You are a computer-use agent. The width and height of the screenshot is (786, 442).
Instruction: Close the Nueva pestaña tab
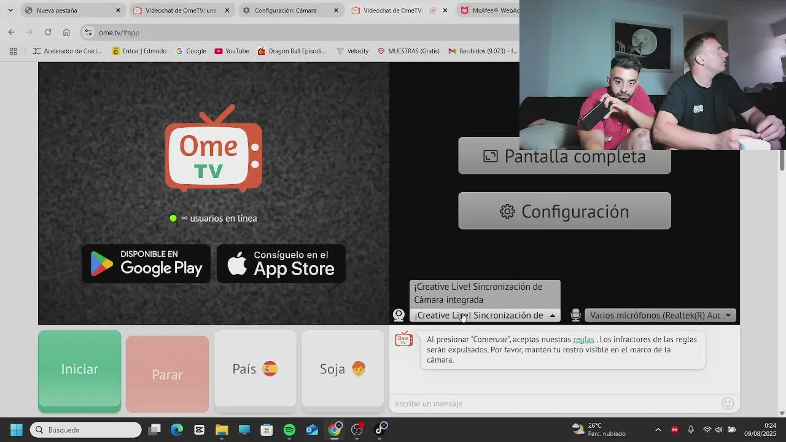tap(119, 10)
